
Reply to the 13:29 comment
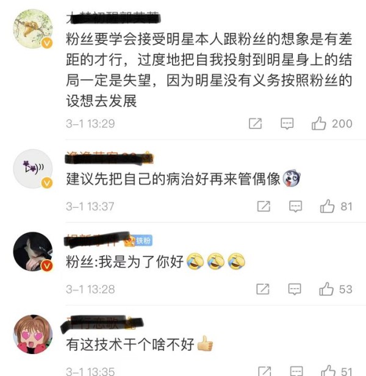pos(287,124)
